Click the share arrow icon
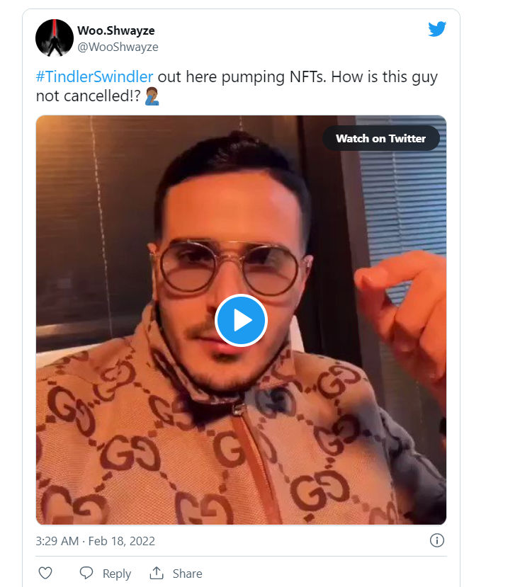The height and width of the screenshot is (587, 520). click(157, 572)
